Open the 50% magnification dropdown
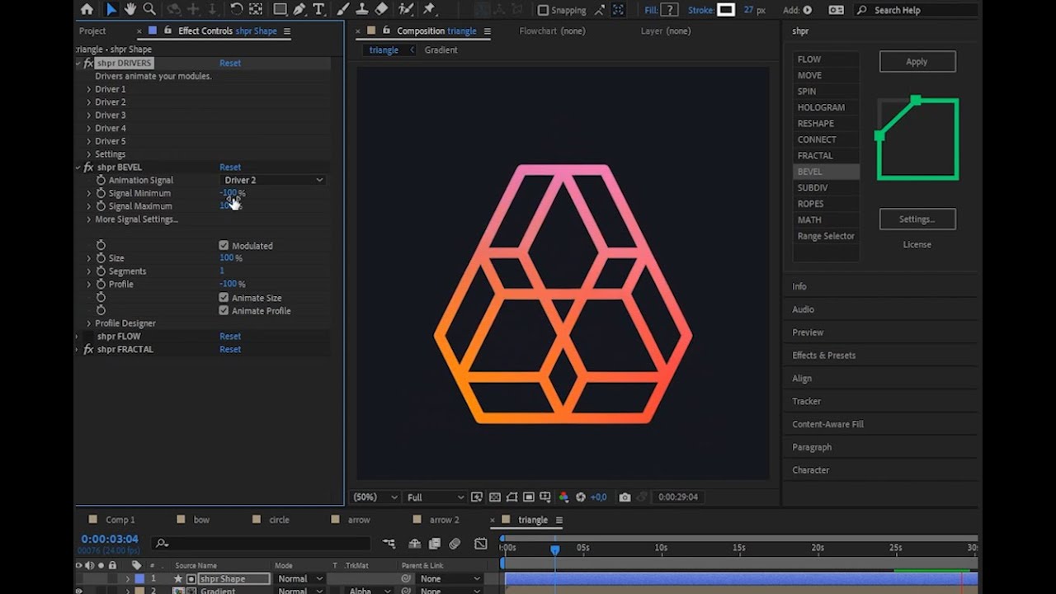 375,497
